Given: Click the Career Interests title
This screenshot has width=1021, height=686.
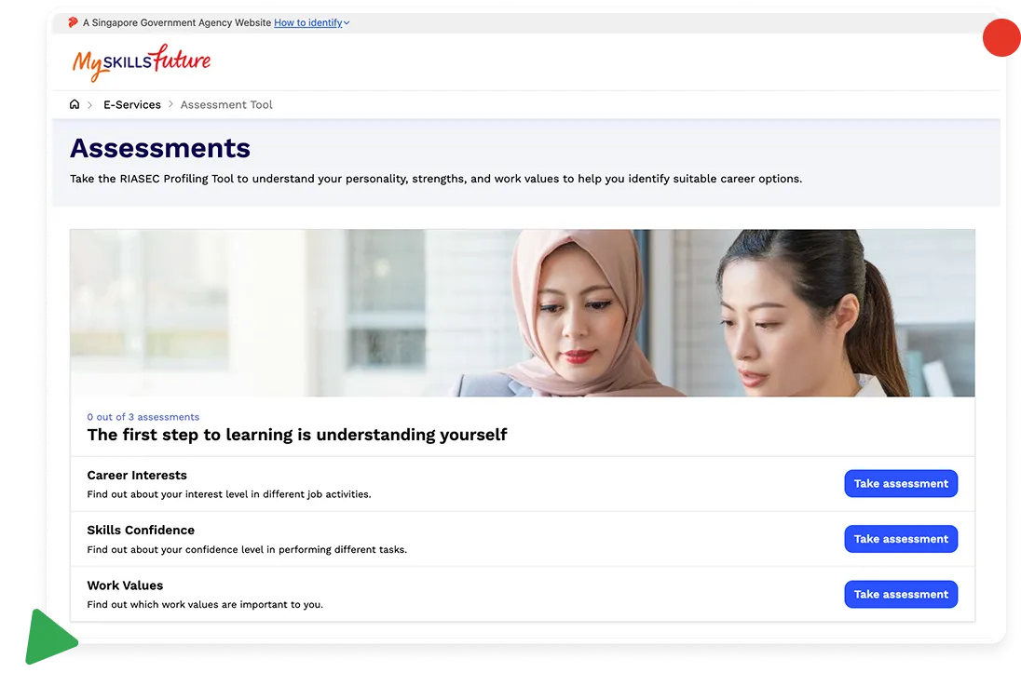Looking at the screenshot, I should 137,475.
